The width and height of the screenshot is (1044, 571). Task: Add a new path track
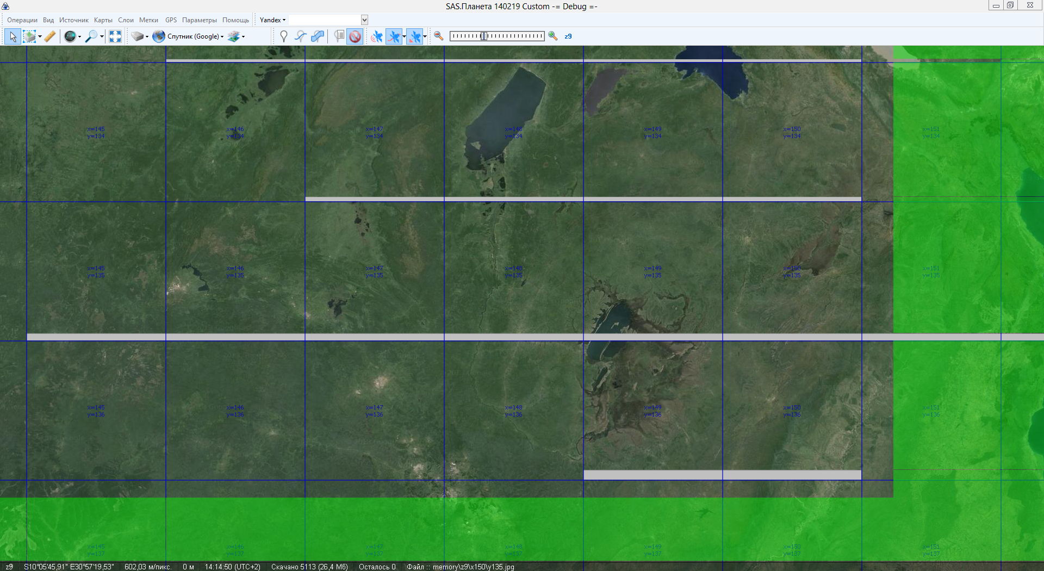301,36
